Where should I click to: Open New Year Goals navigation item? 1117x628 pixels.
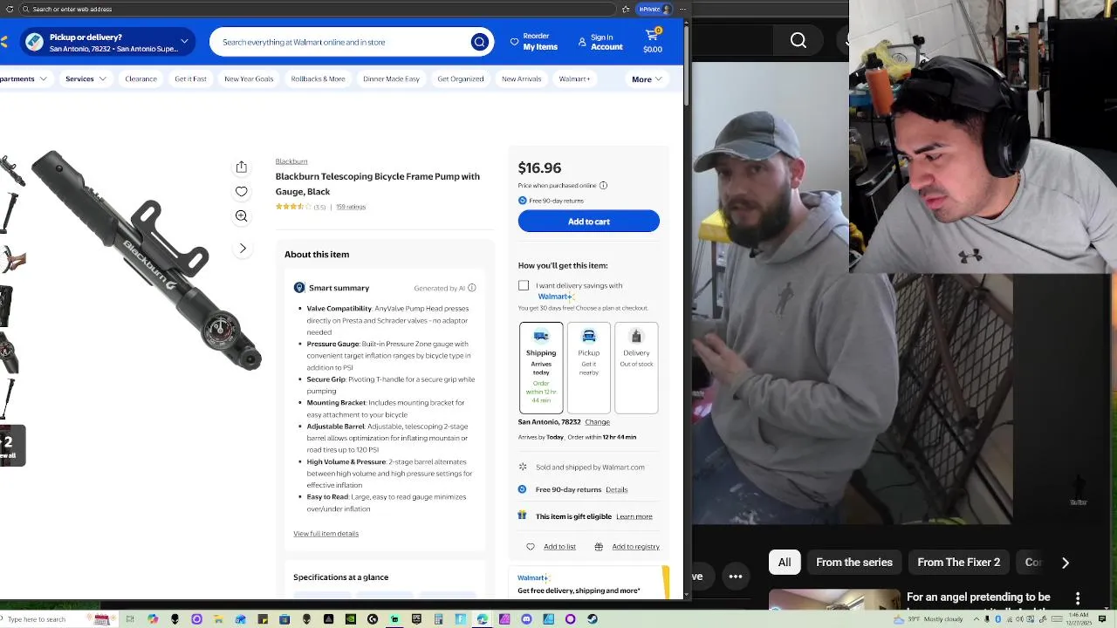point(249,78)
